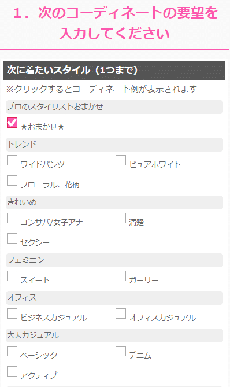The image size is (230, 387).
Task: Check the ワイドパンツ checkbox
Action: [x=12, y=160]
